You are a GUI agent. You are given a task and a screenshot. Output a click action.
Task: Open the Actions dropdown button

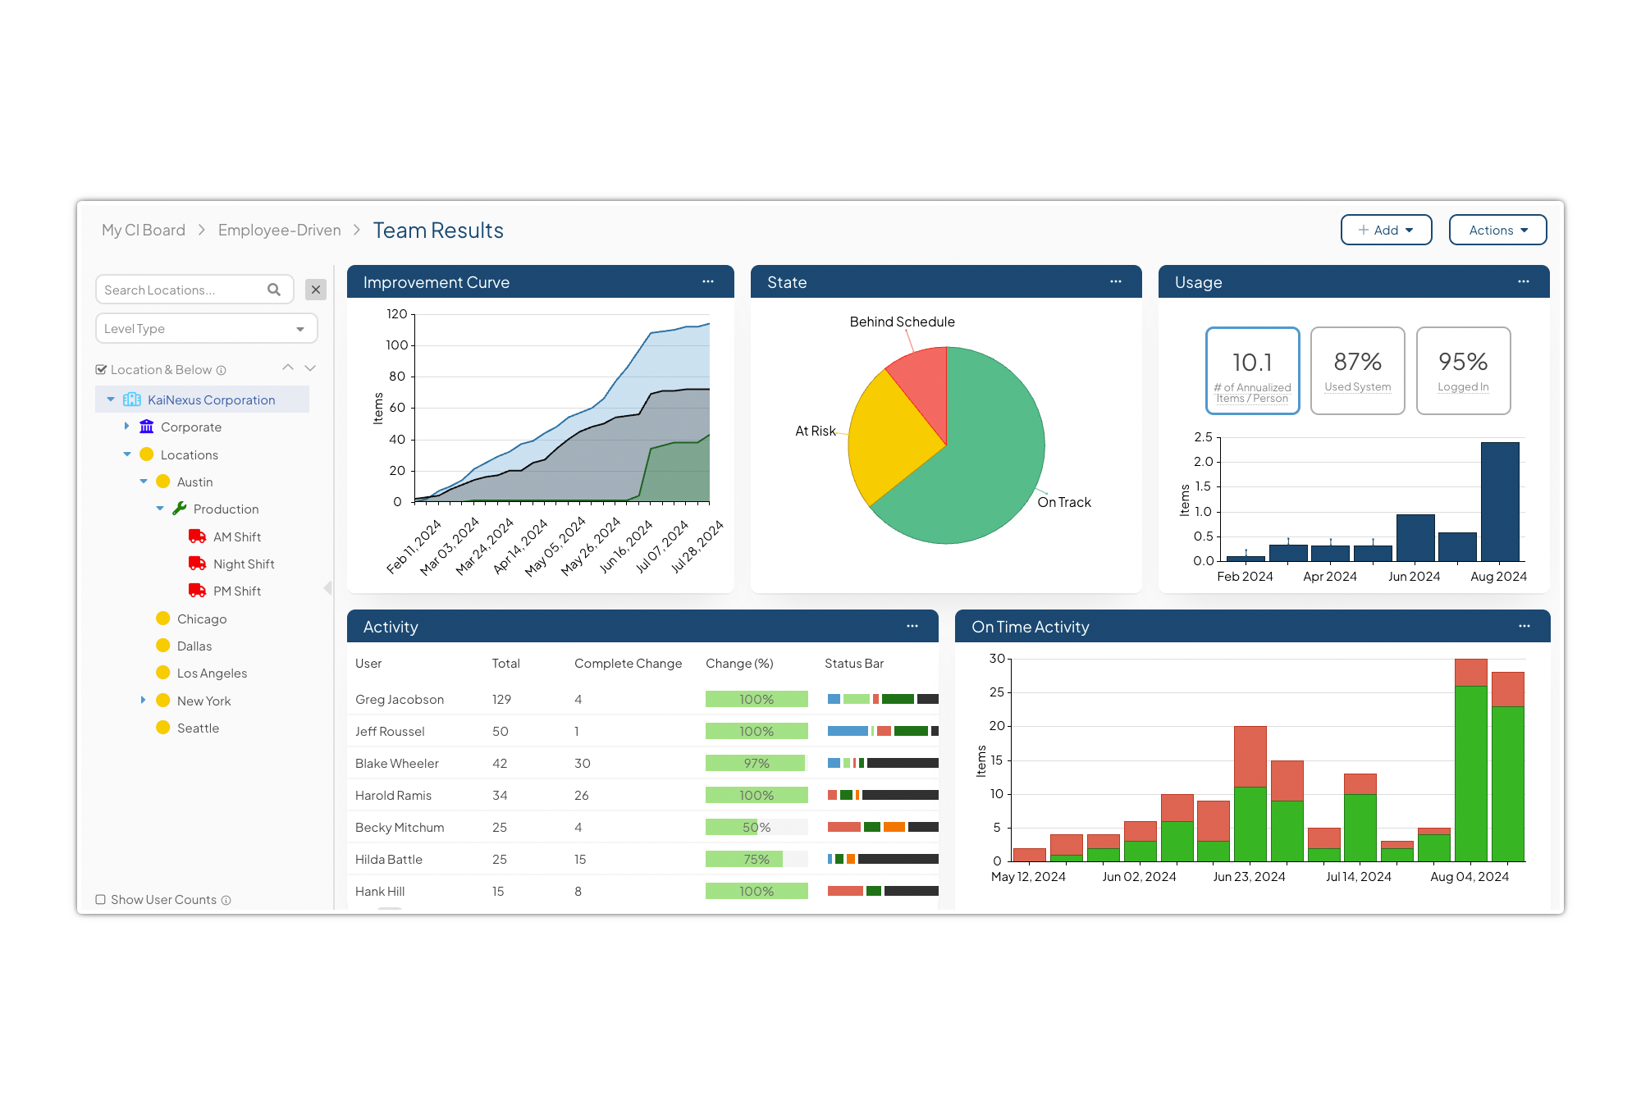tap(1497, 230)
